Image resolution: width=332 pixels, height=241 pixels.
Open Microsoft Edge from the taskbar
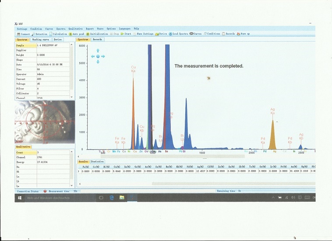tap(112, 198)
